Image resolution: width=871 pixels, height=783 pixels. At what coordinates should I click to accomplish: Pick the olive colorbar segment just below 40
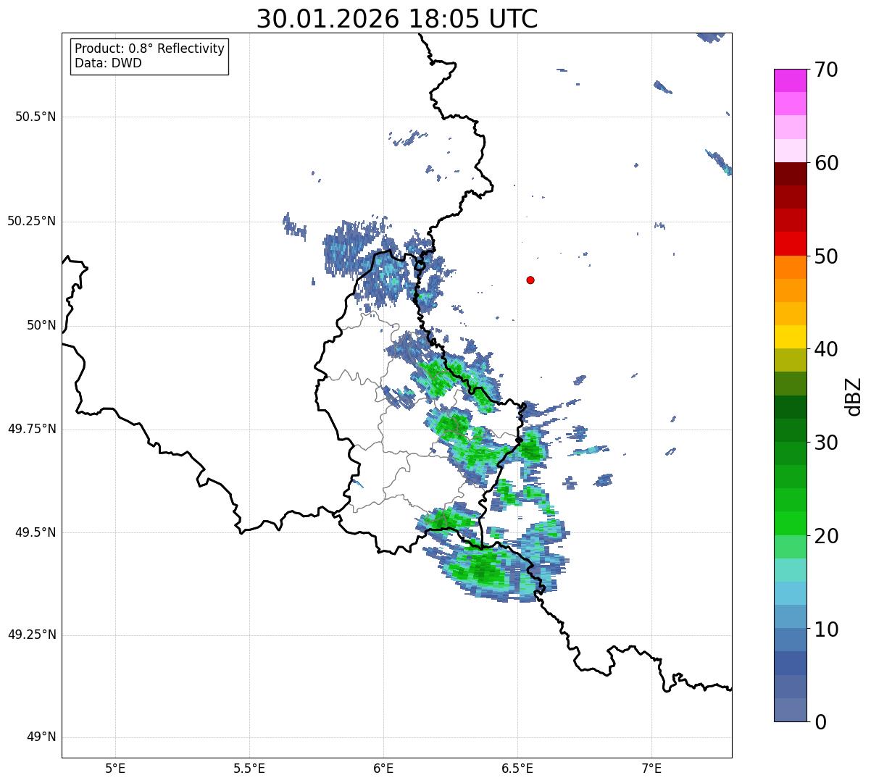790,360
